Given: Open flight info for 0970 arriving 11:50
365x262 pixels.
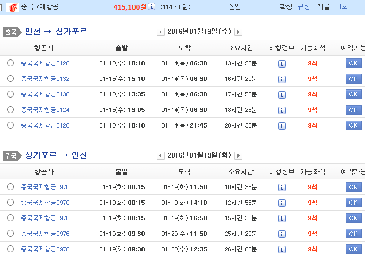Looking at the screenshot, I should pos(282,188).
